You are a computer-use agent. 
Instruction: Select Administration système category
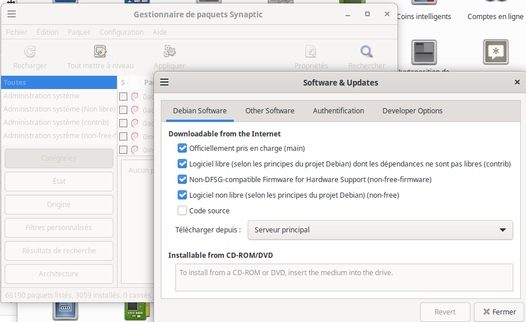click(59, 96)
